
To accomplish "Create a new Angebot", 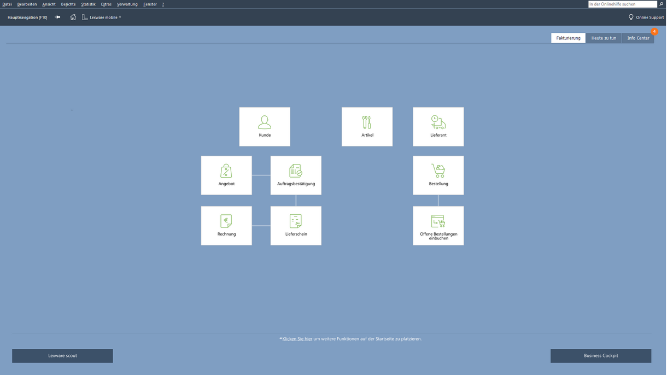I will click(x=226, y=175).
